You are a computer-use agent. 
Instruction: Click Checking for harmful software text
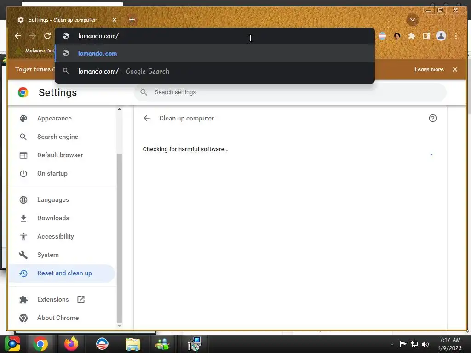point(185,149)
